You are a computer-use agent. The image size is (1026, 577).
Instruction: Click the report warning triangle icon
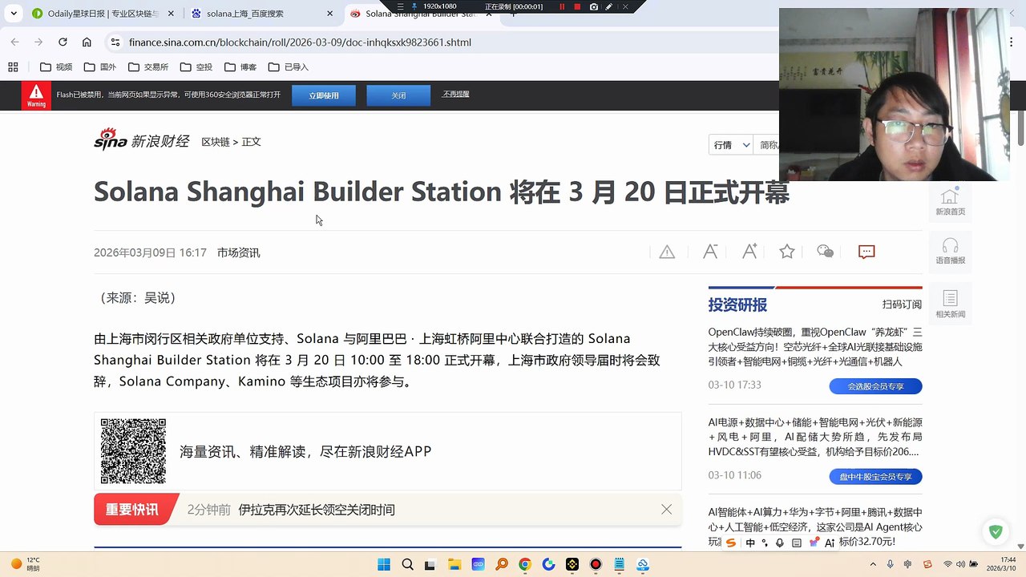[667, 252]
